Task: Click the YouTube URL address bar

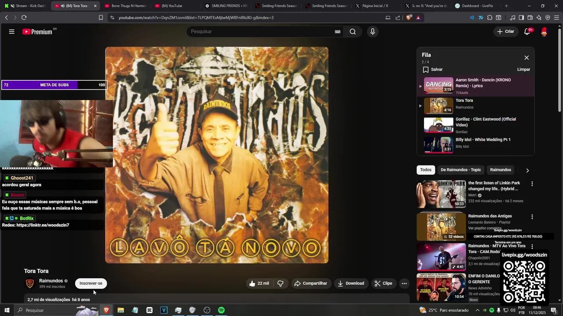Action: tap(246, 18)
